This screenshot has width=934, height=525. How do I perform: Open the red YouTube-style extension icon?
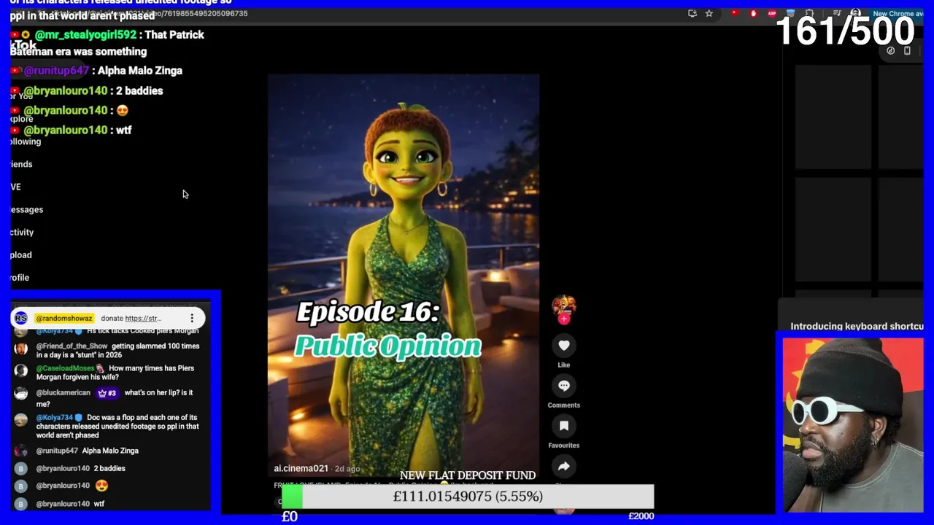(x=735, y=13)
